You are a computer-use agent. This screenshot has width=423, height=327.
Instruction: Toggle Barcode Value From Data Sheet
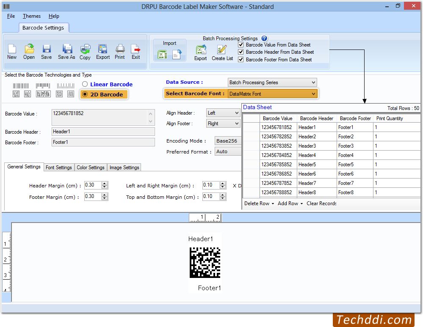[x=241, y=45]
